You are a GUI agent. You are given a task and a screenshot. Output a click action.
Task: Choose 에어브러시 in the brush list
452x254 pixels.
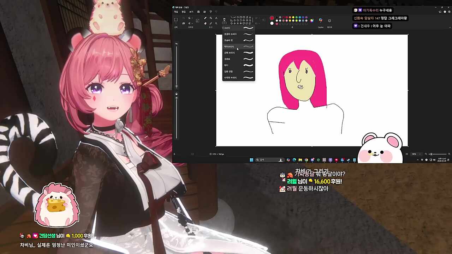click(x=238, y=47)
